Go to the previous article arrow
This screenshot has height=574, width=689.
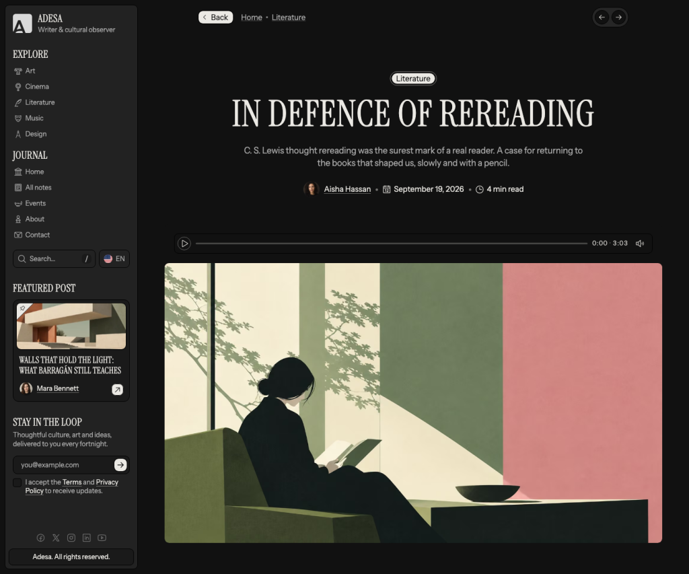coord(602,17)
